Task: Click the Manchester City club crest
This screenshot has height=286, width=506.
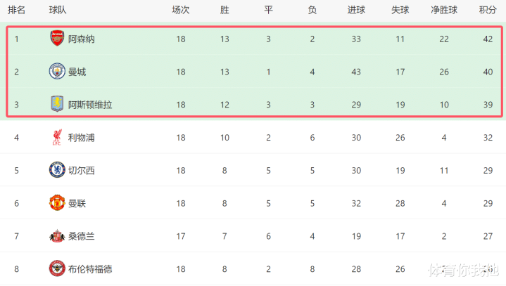Action: point(57,72)
